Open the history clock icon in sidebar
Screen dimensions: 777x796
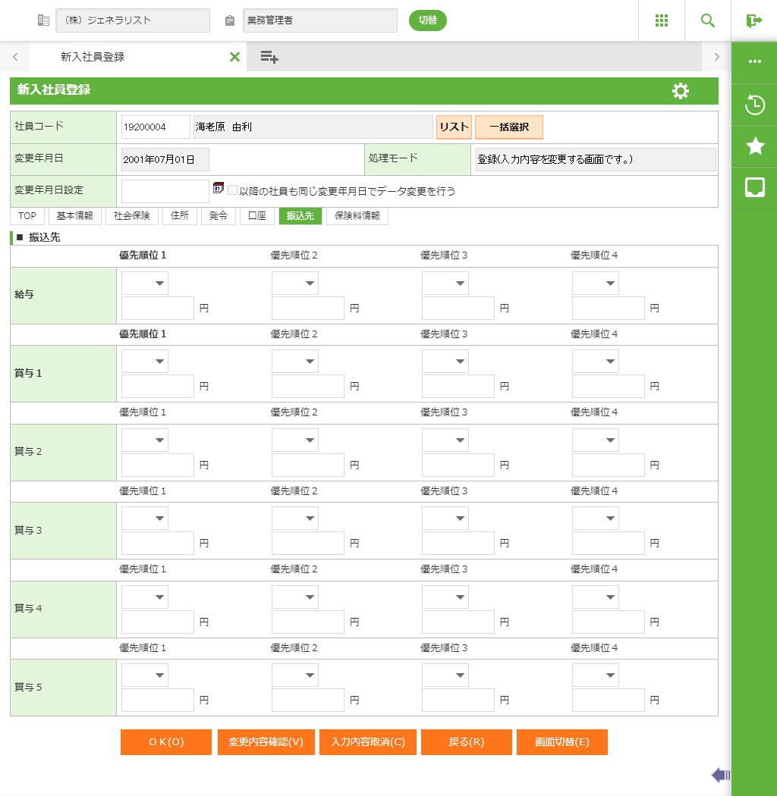pos(754,105)
